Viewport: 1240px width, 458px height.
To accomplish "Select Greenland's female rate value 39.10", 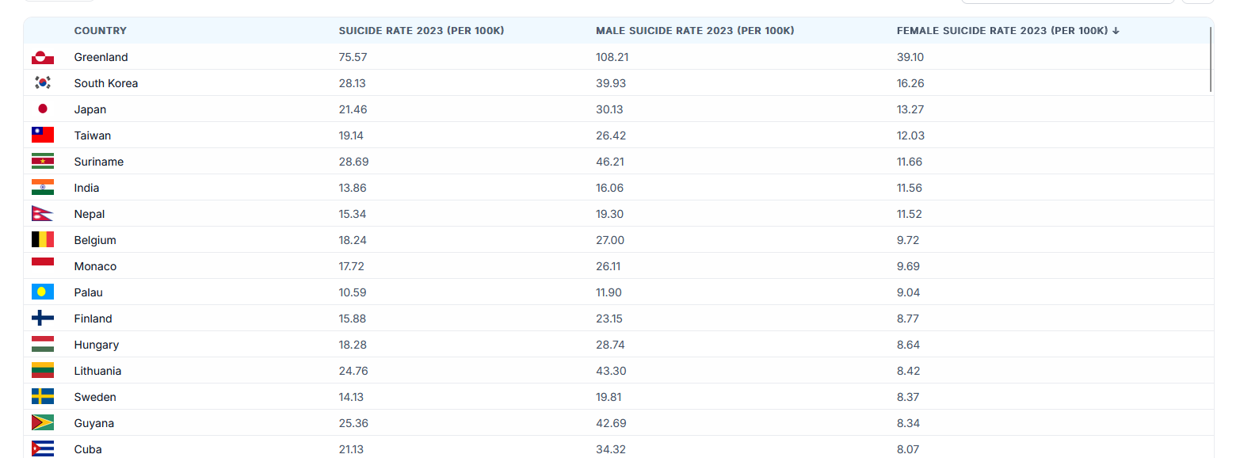I will point(910,57).
